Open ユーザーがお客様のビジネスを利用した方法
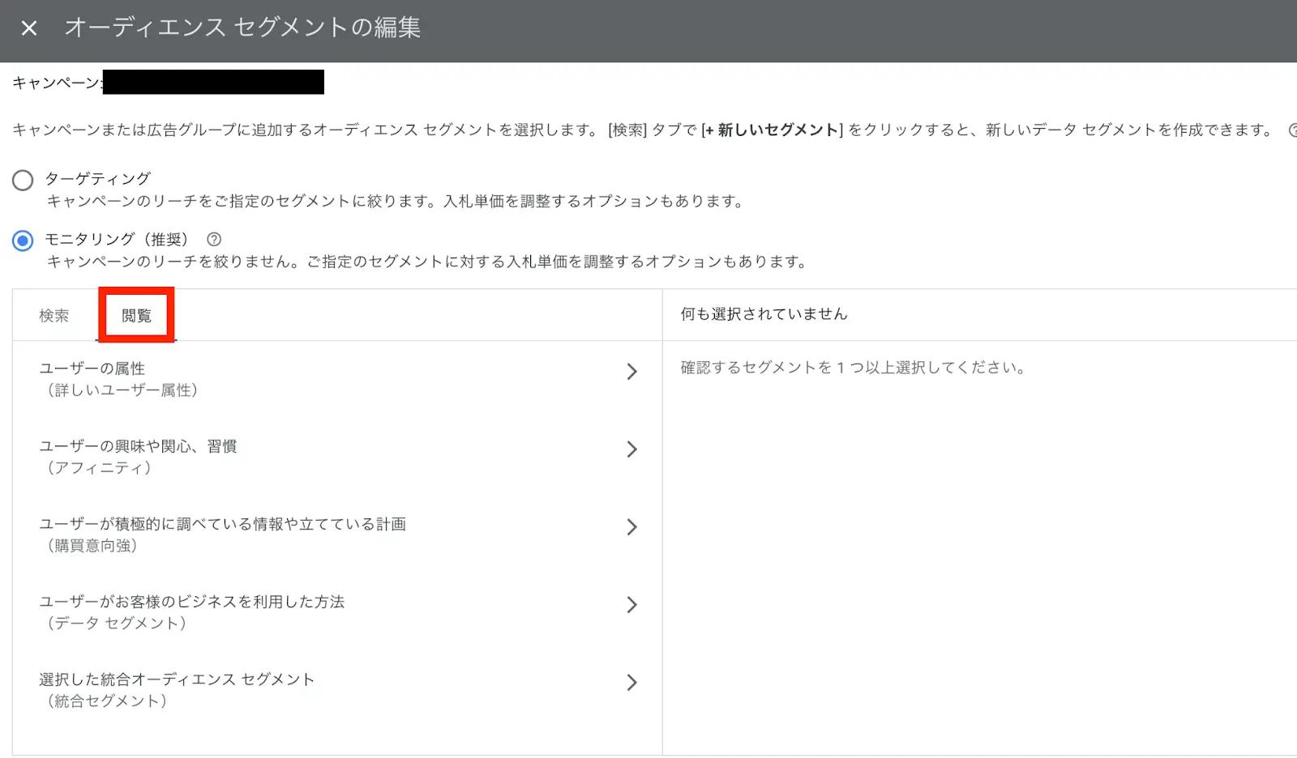1297x758 pixels. (193, 602)
